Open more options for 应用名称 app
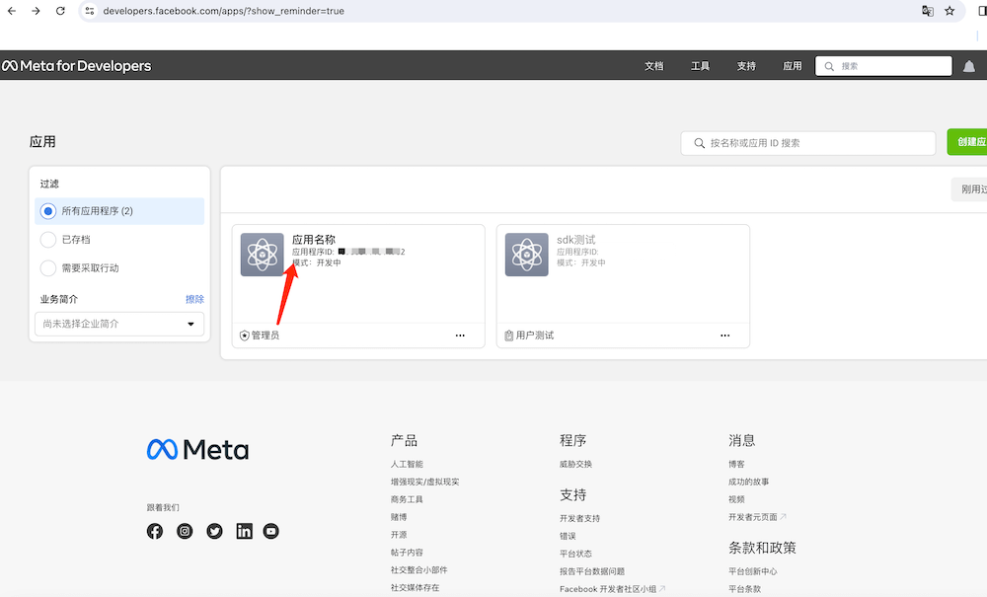 click(x=460, y=336)
